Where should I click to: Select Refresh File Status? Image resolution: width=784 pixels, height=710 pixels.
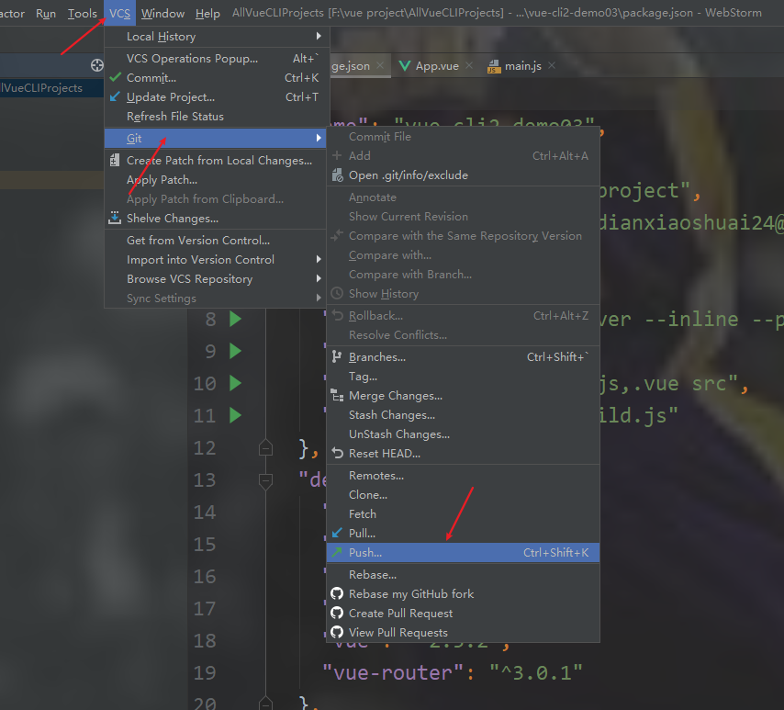(x=216, y=116)
